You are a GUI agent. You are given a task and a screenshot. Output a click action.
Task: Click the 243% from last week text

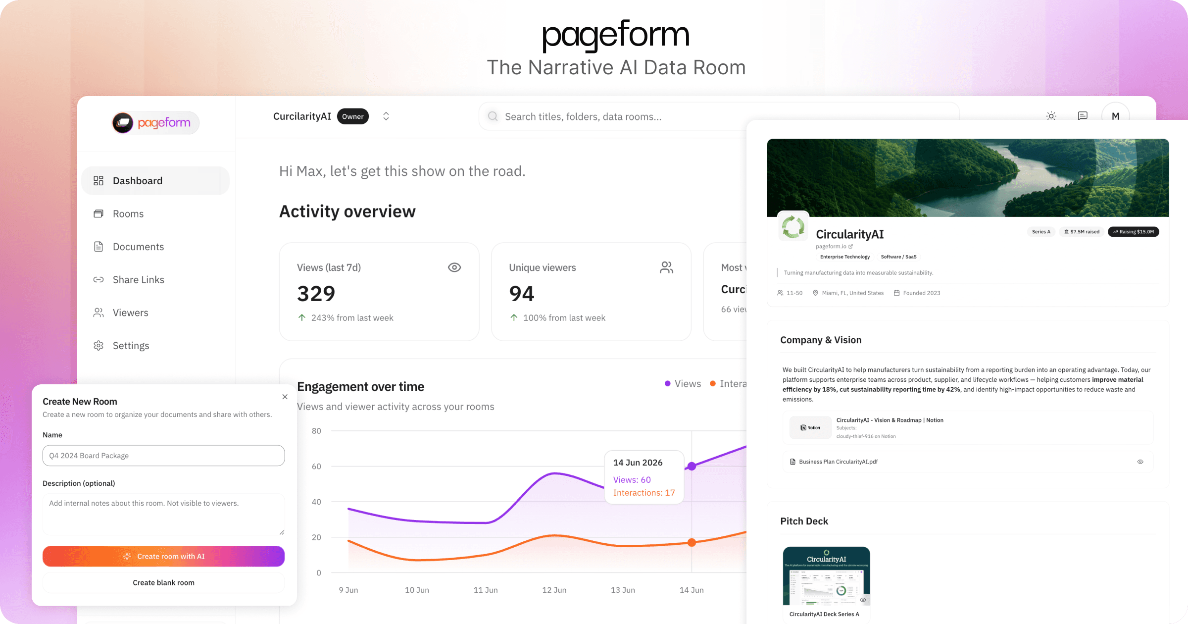tap(352, 318)
